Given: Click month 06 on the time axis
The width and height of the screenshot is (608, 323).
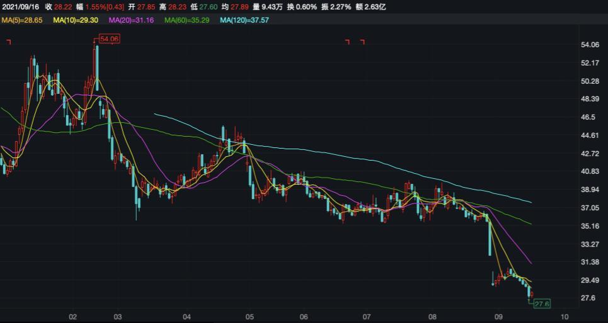Looking at the screenshot, I should (x=304, y=315).
